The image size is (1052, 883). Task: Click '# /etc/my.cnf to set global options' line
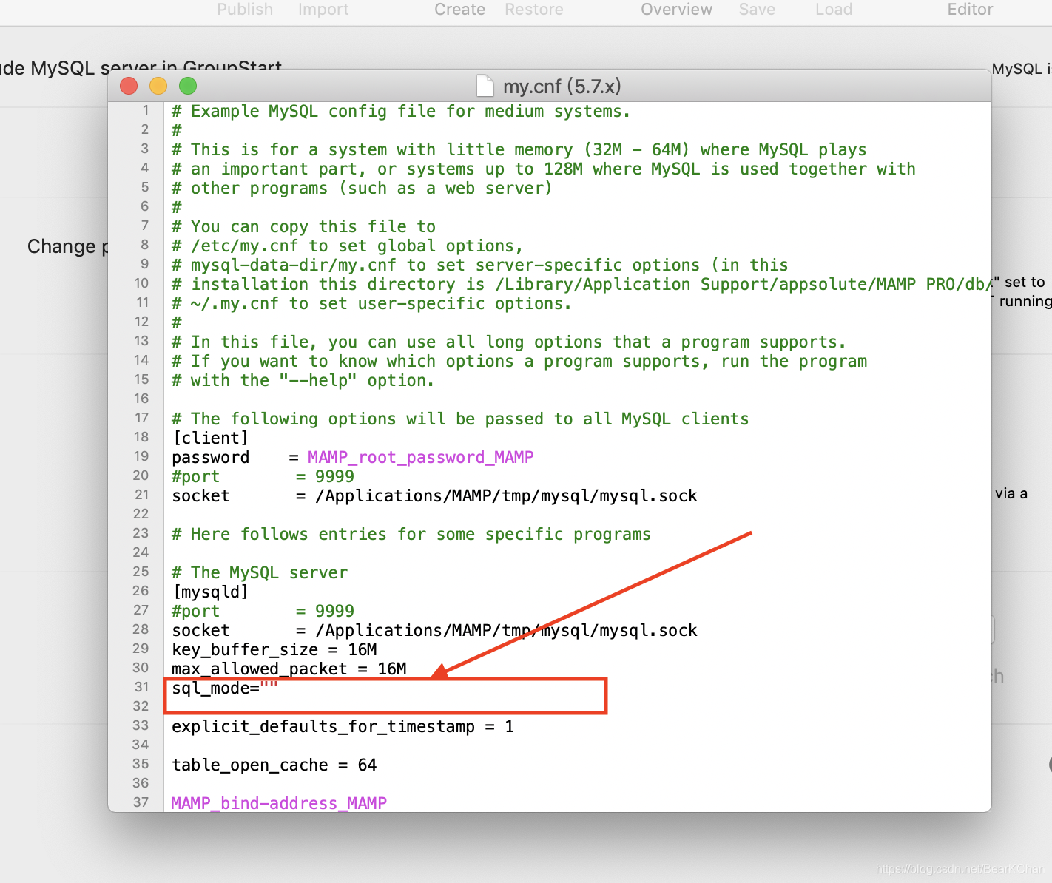coord(348,246)
